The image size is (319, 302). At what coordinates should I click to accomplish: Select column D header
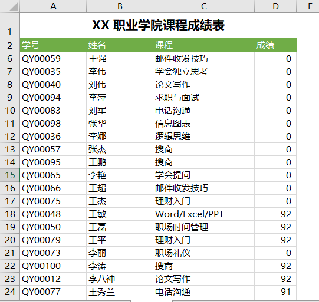[x=275, y=6]
